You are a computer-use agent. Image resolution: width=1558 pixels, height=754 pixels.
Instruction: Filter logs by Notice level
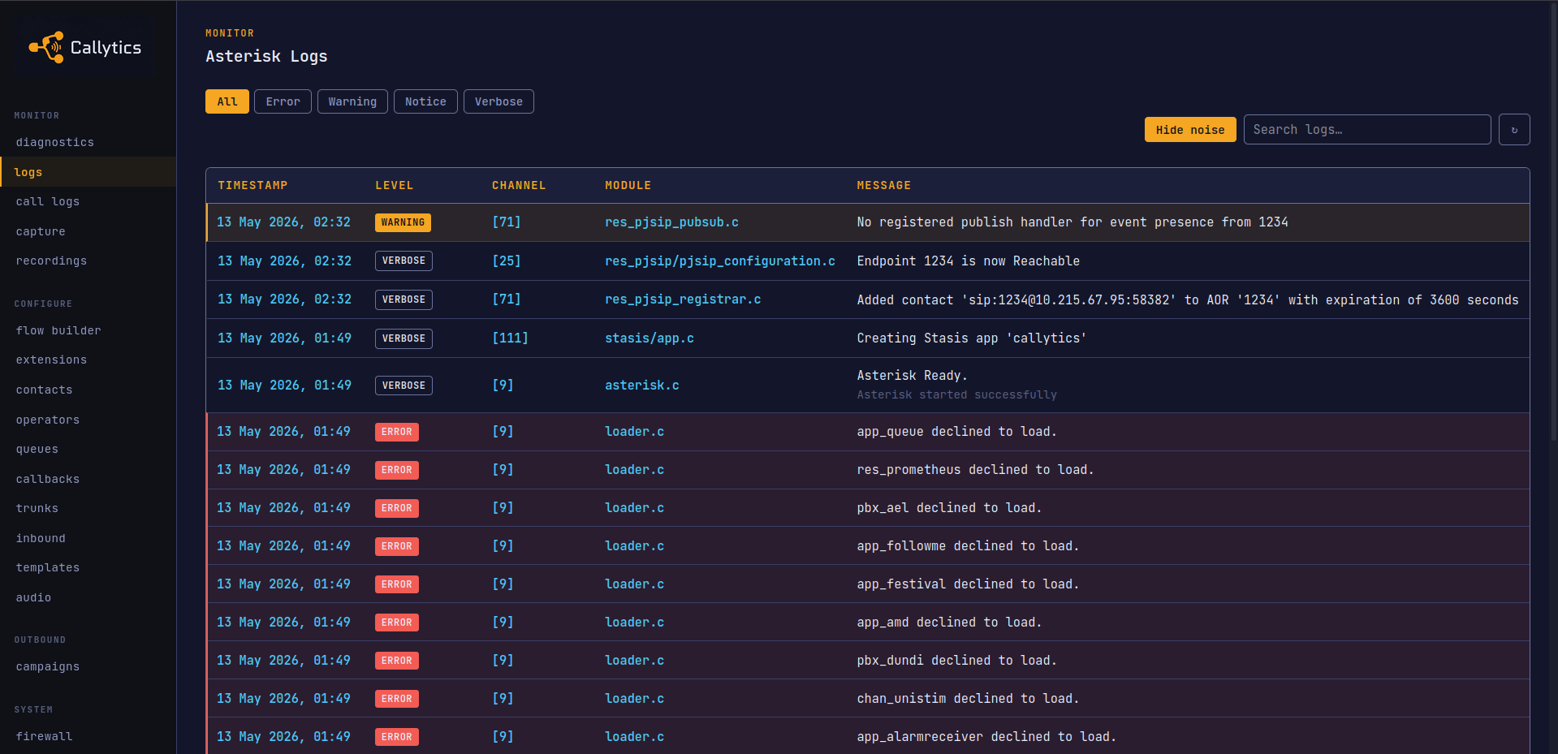pyautogui.click(x=425, y=101)
